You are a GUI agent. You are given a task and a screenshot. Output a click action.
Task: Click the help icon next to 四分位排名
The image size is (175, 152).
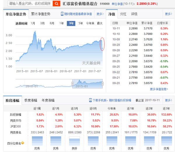23,143
